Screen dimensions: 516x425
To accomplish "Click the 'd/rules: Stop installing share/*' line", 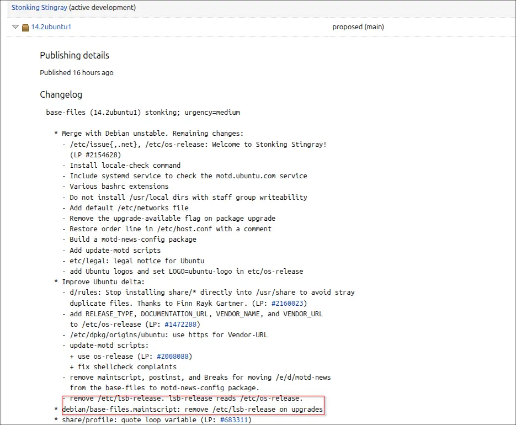I will pos(208,293).
